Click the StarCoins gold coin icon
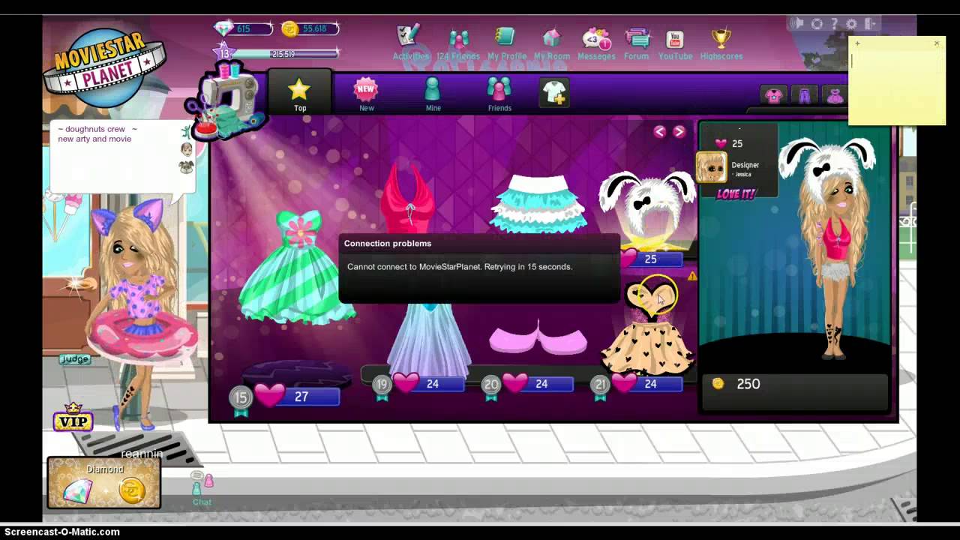 pyautogui.click(x=290, y=28)
